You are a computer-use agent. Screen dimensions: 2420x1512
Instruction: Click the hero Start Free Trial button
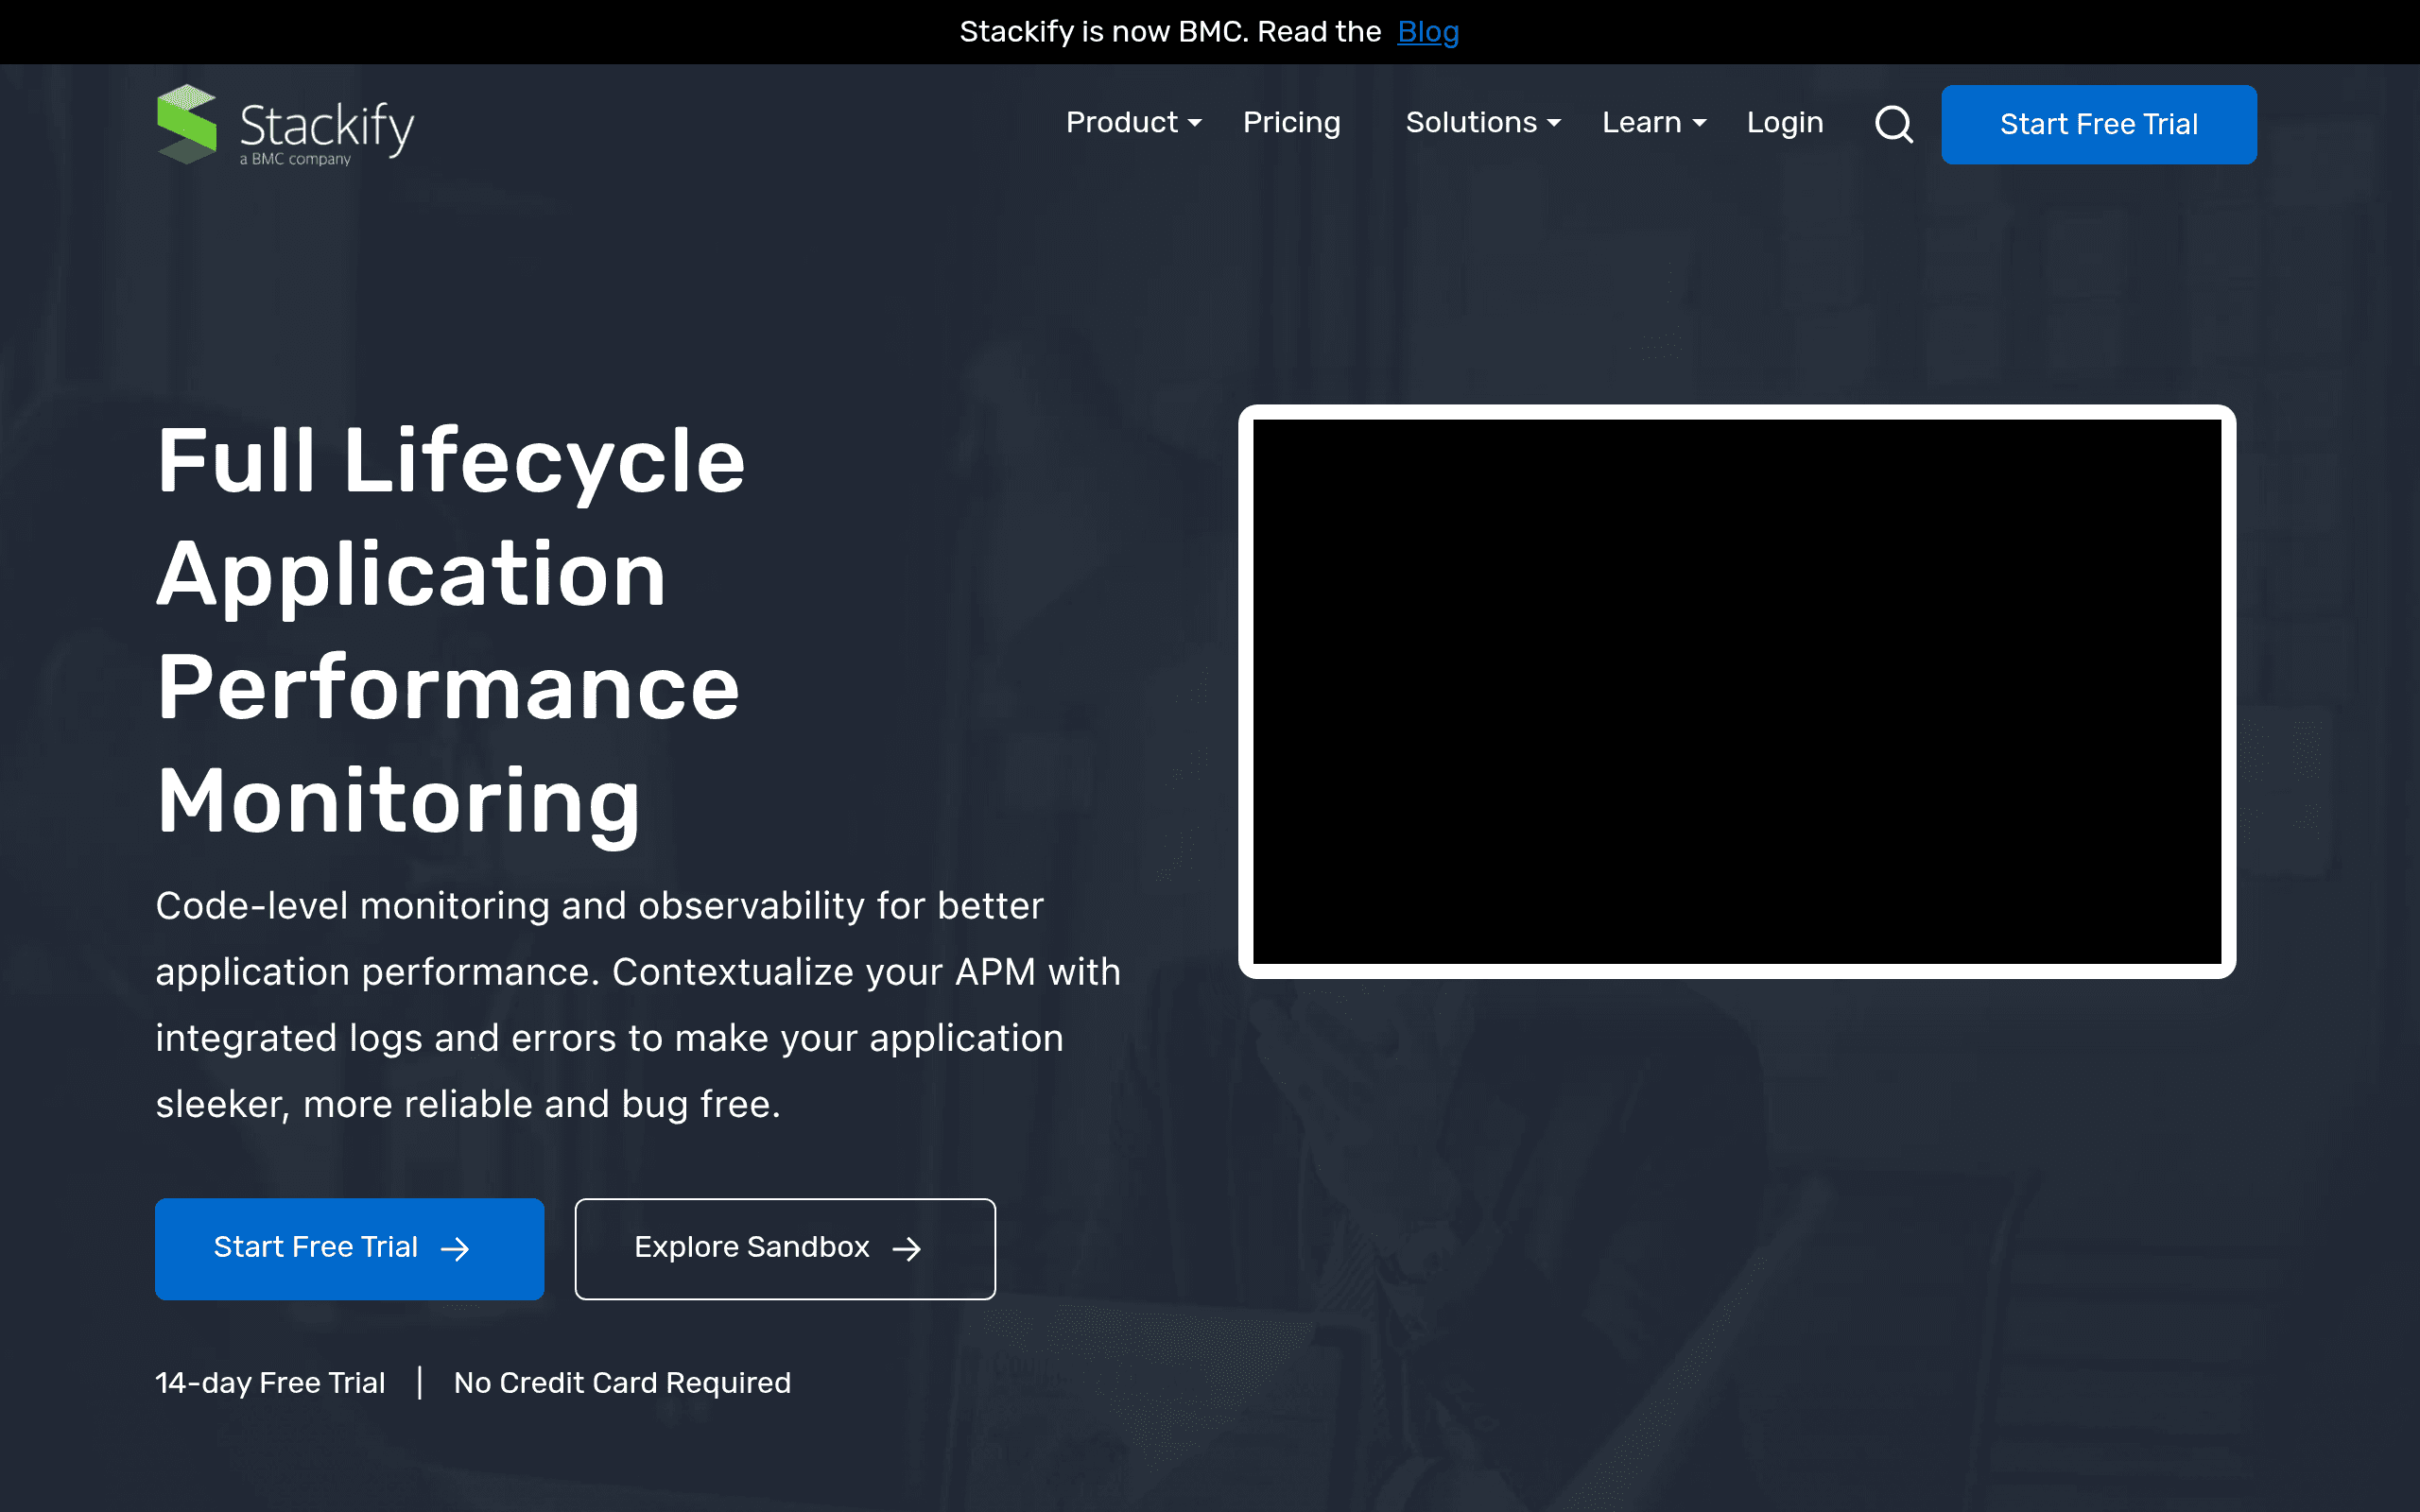[349, 1248]
